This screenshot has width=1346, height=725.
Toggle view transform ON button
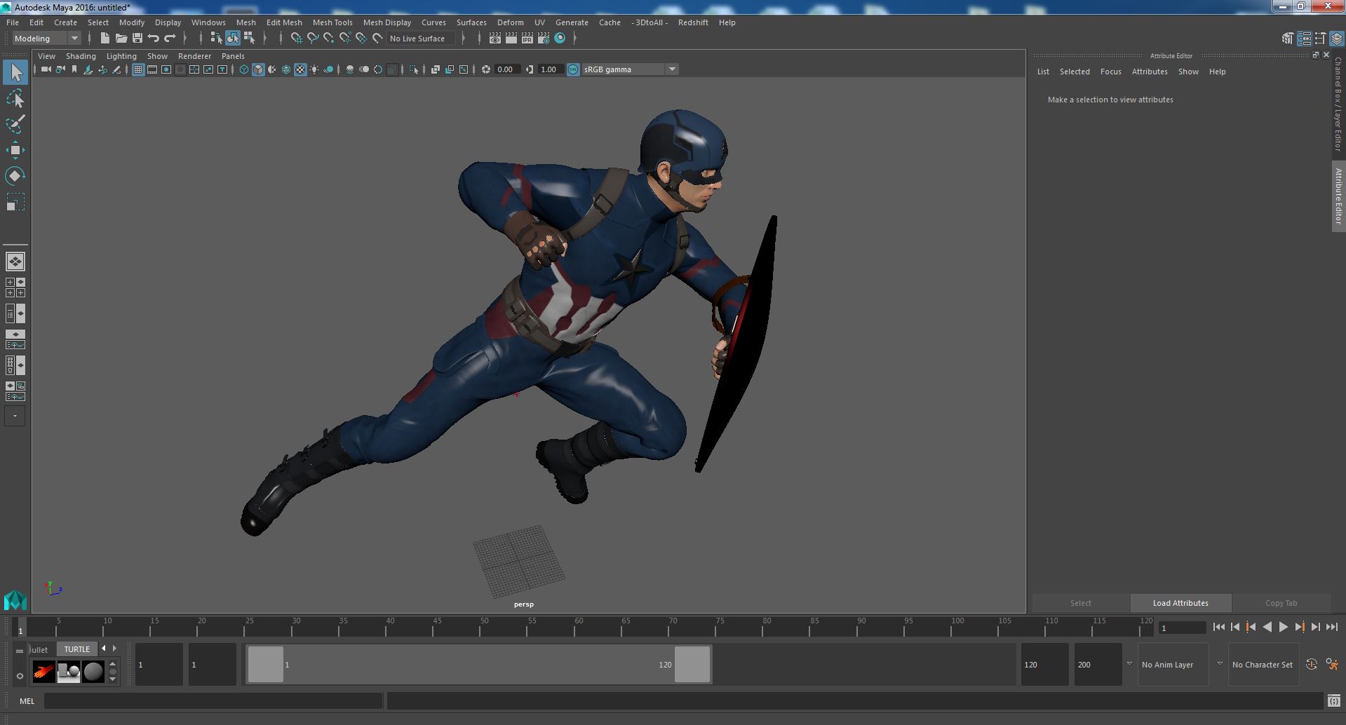[x=573, y=69]
